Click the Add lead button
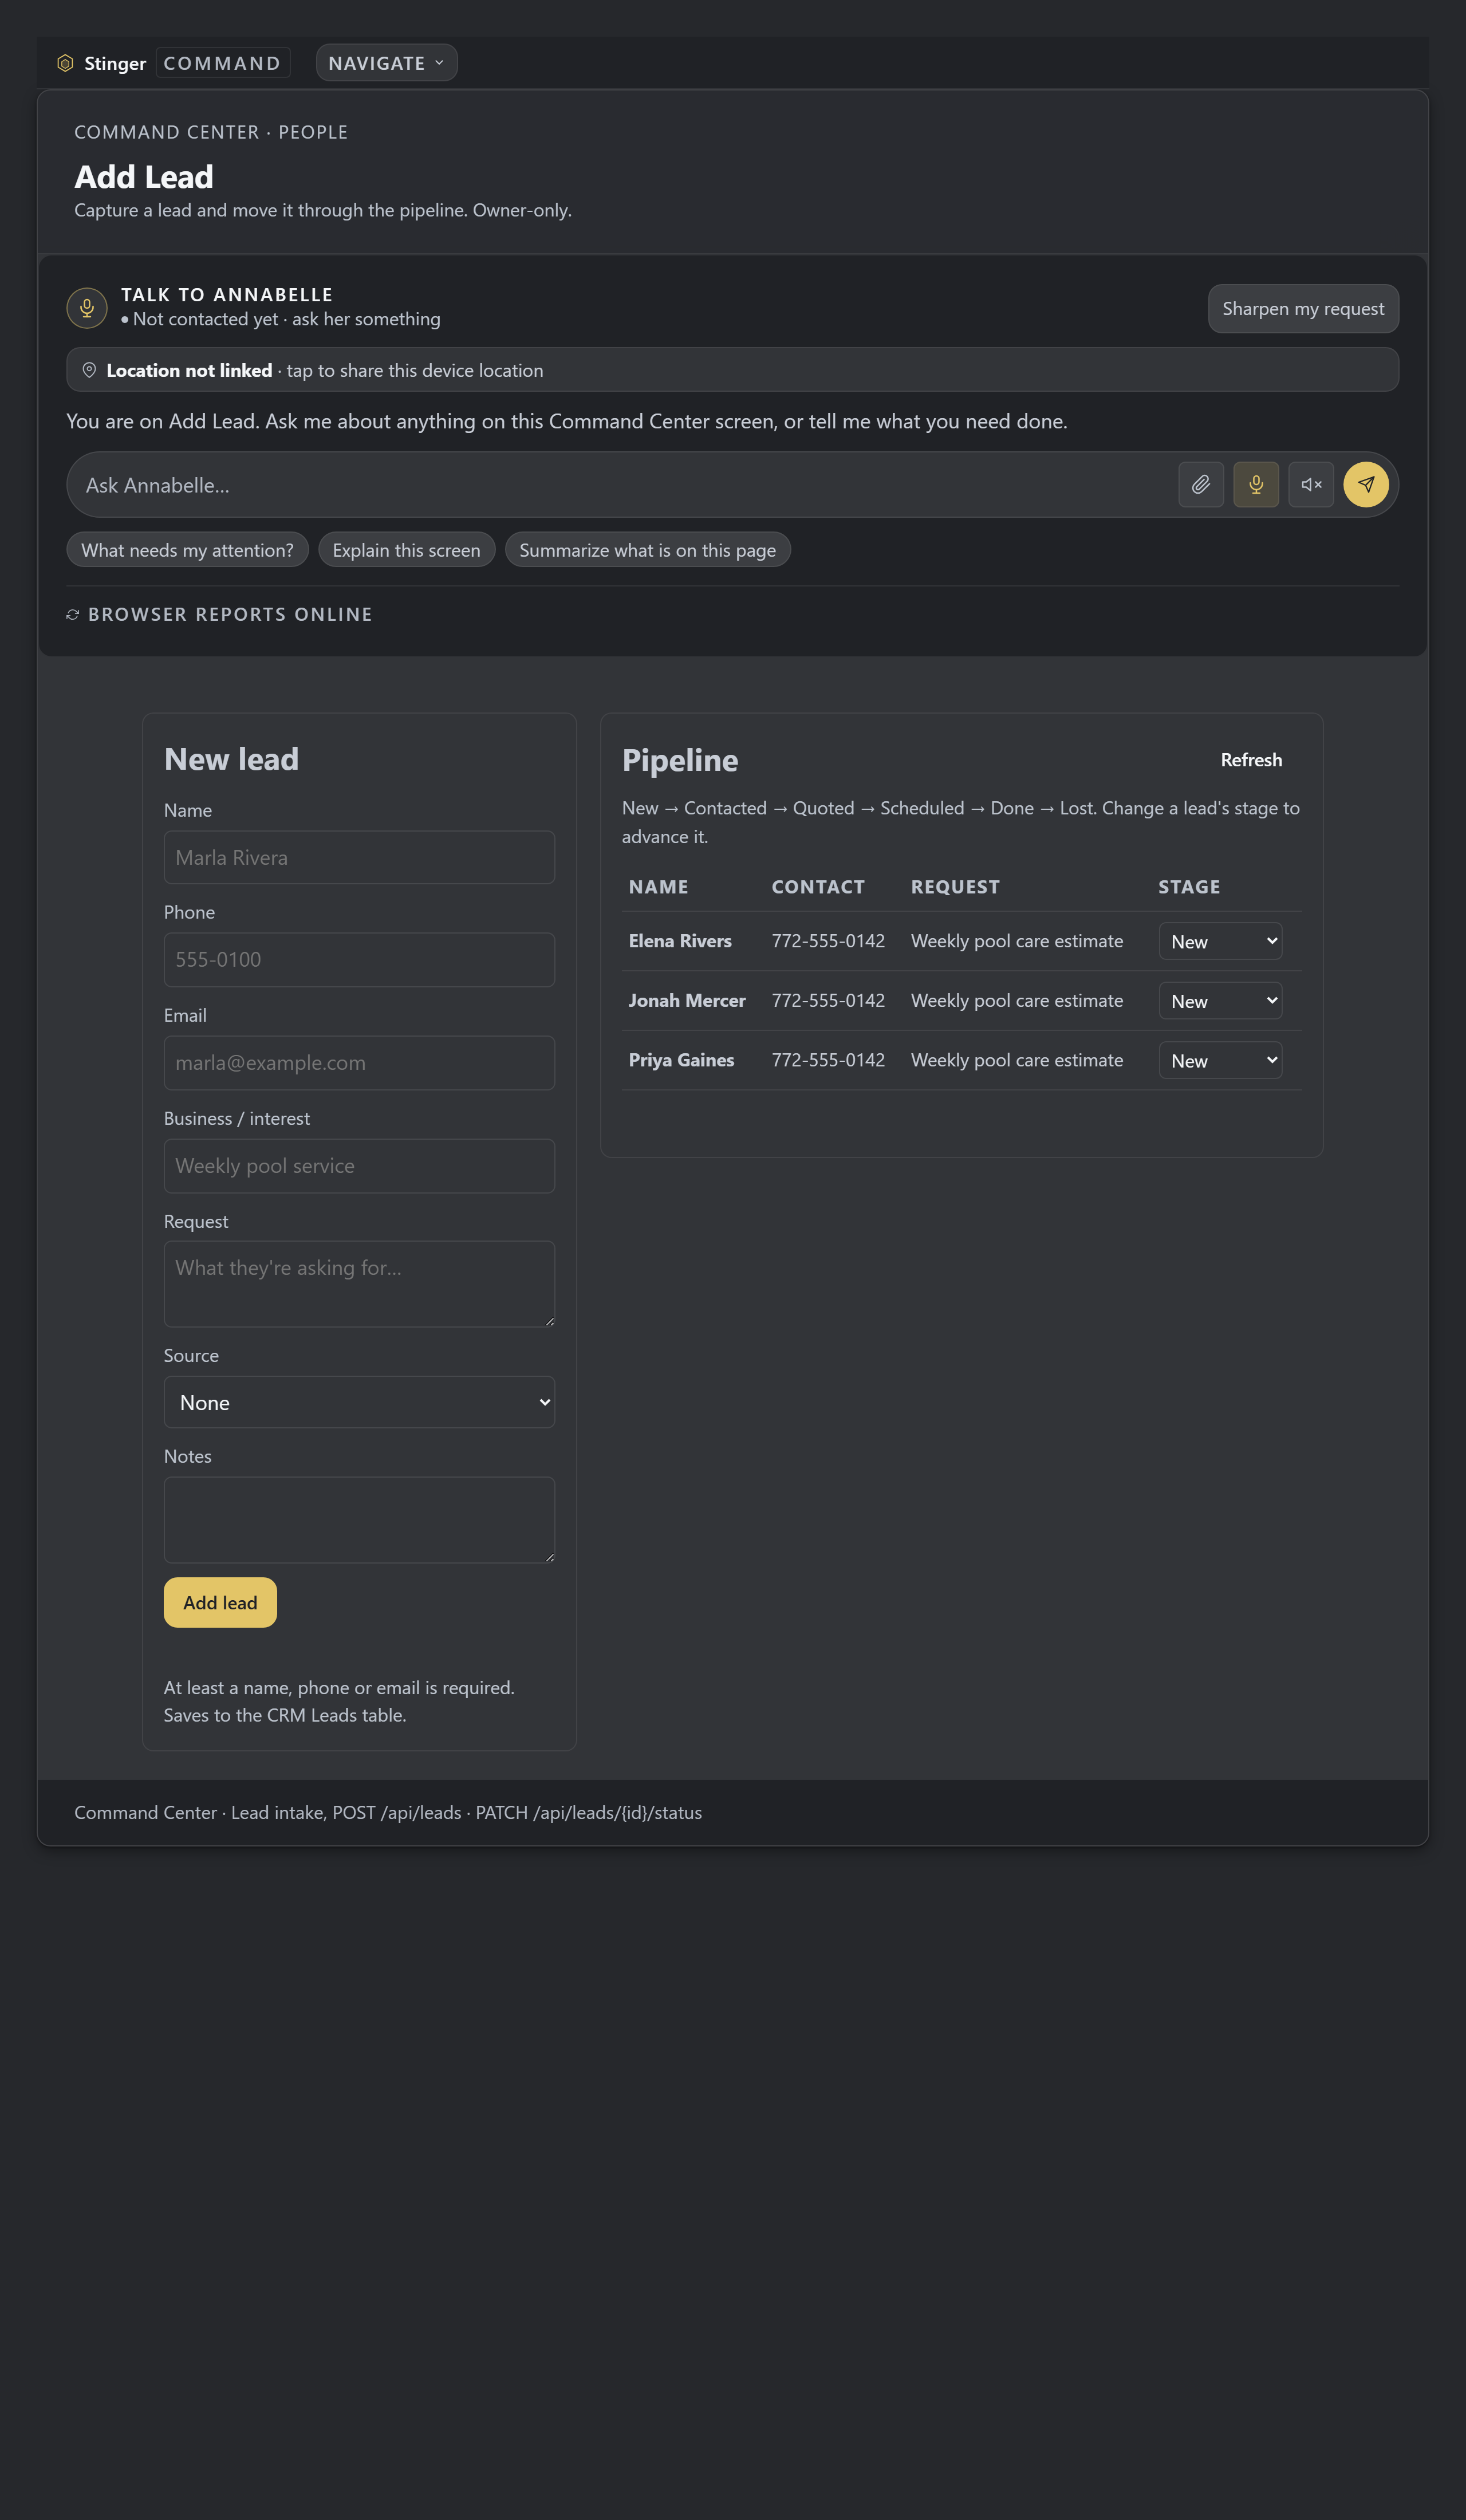The width and height of the screenshot is (1466, 2520). (220, 1603)
